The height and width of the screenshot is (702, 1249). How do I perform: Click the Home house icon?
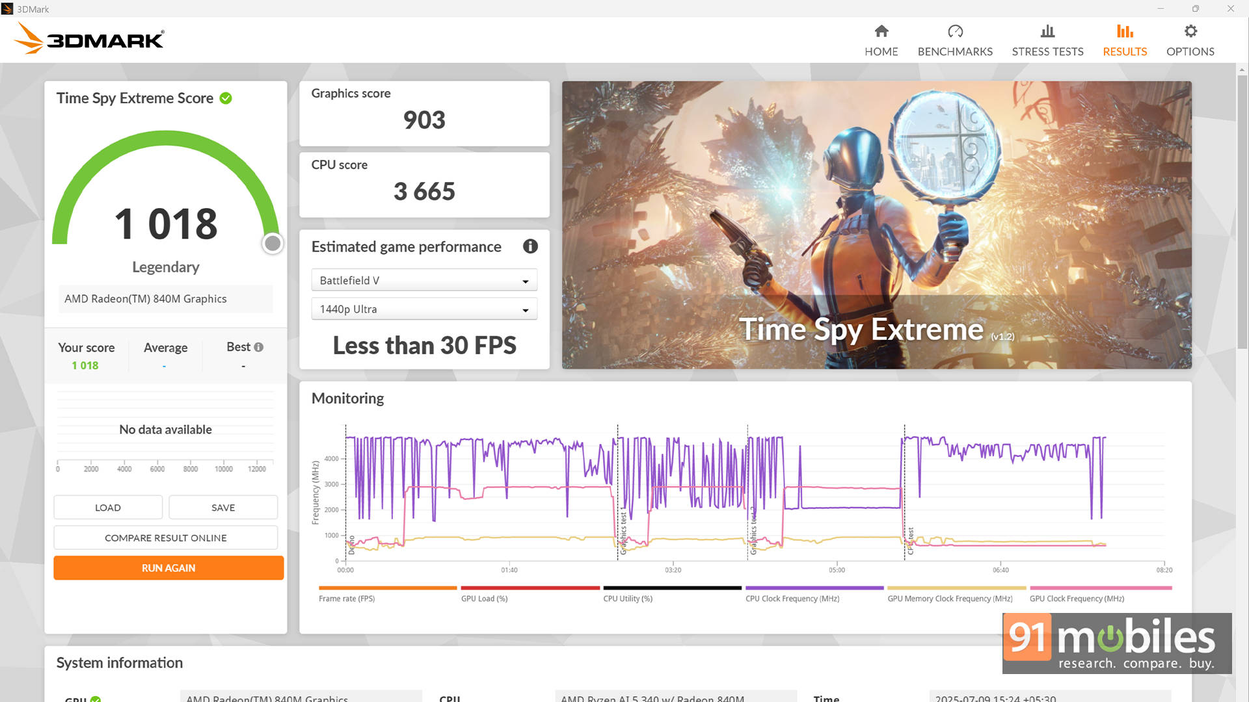point(881,31)
